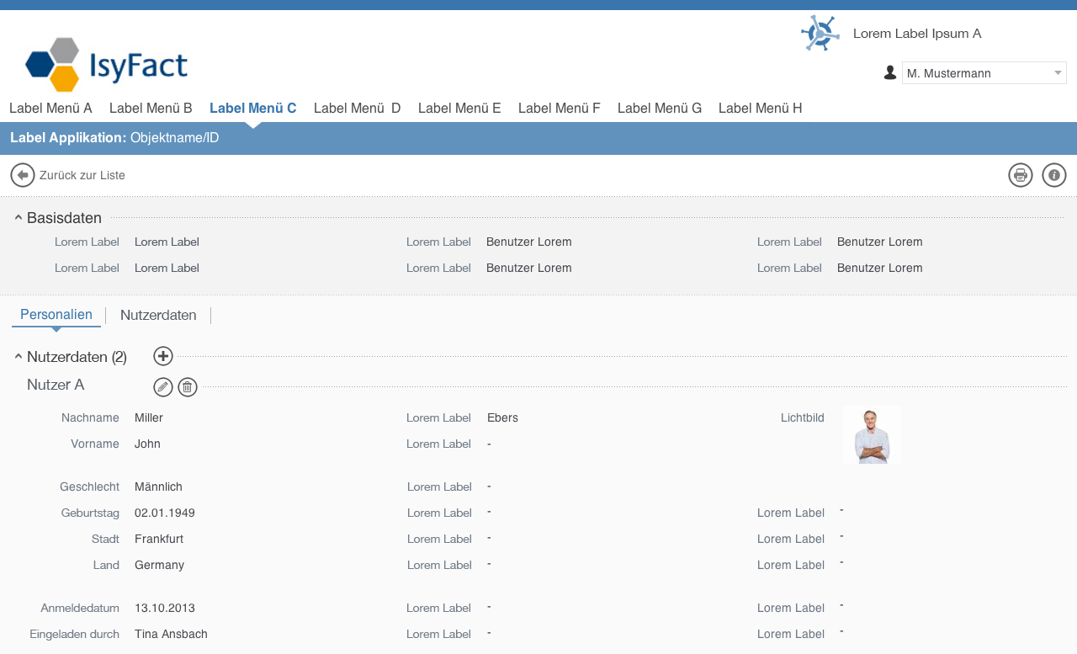Open Label Menü A
Screen dimensions: 1077x654
pos(50,108)
